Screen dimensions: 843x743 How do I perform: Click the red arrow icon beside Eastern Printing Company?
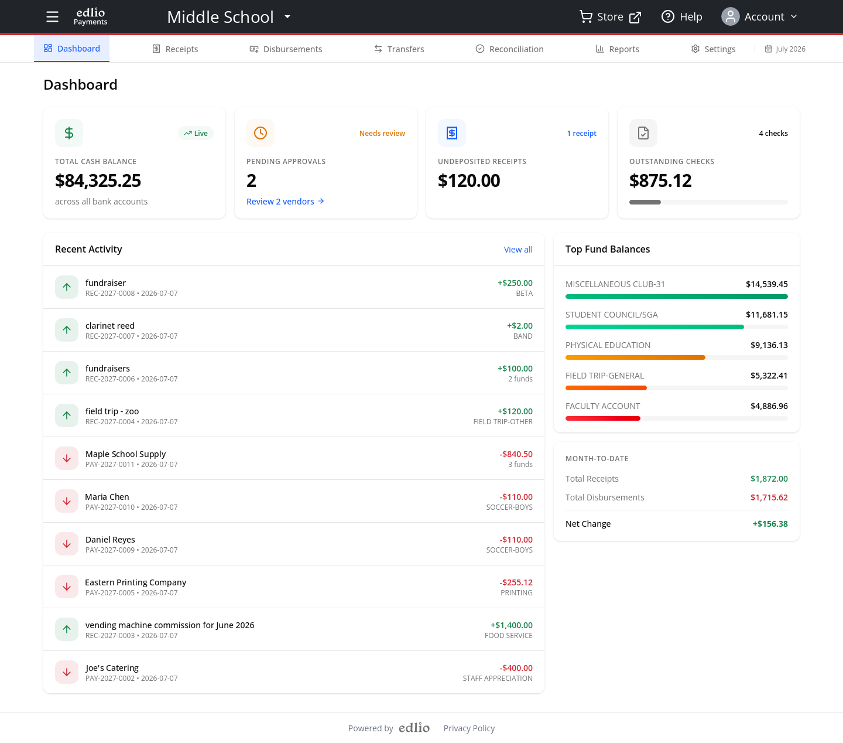click(67, 587)
